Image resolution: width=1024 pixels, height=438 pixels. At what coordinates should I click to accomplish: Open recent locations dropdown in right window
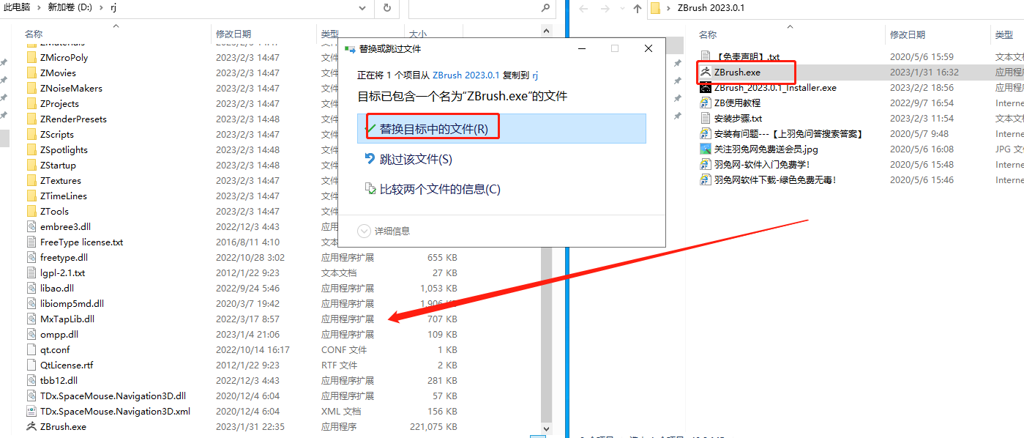pyautogui.click(x=621, y=9)
